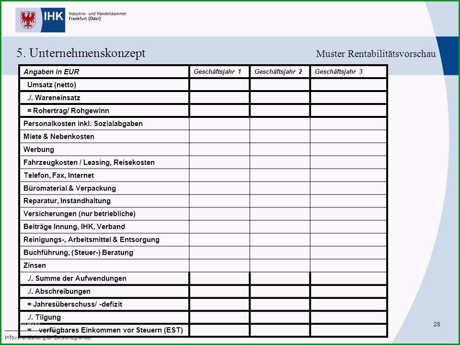The height and width of the screenshot is (345, 460).
Task: Select the 'Umsatz (netto)' row label
Action: pos(52,85)
